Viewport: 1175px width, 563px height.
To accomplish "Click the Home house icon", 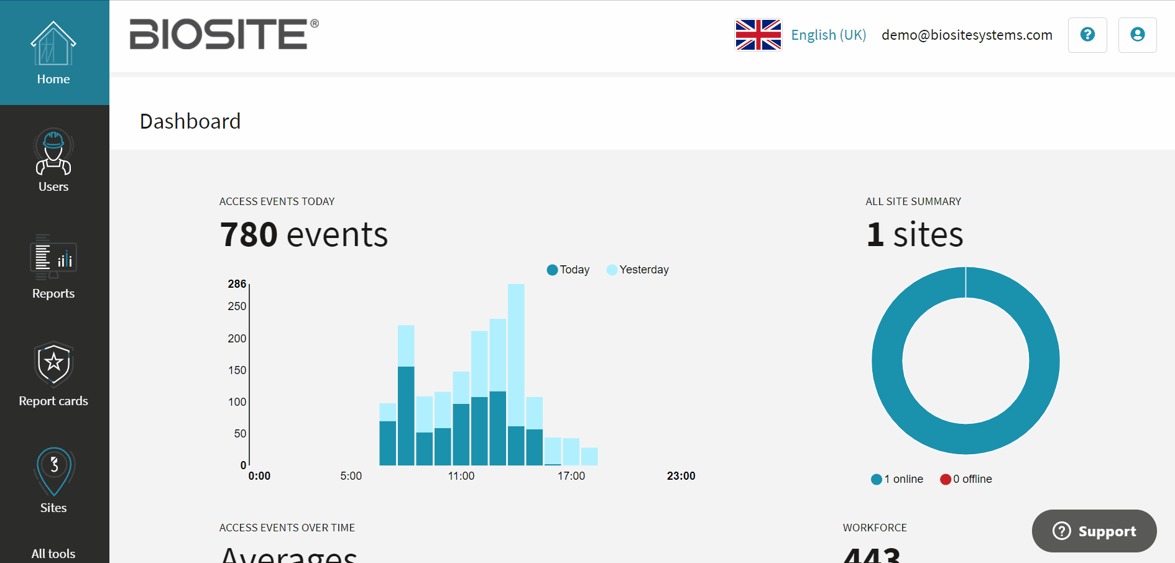I will 53,44.
